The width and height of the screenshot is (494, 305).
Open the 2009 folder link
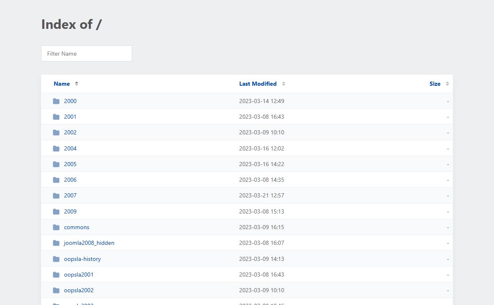pos(70,211)
